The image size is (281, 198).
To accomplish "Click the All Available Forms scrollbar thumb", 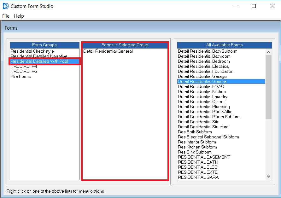I will 268,87.
